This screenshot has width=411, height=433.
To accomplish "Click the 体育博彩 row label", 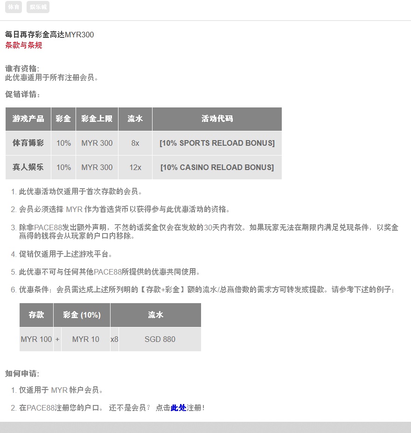I will [28, 143].
